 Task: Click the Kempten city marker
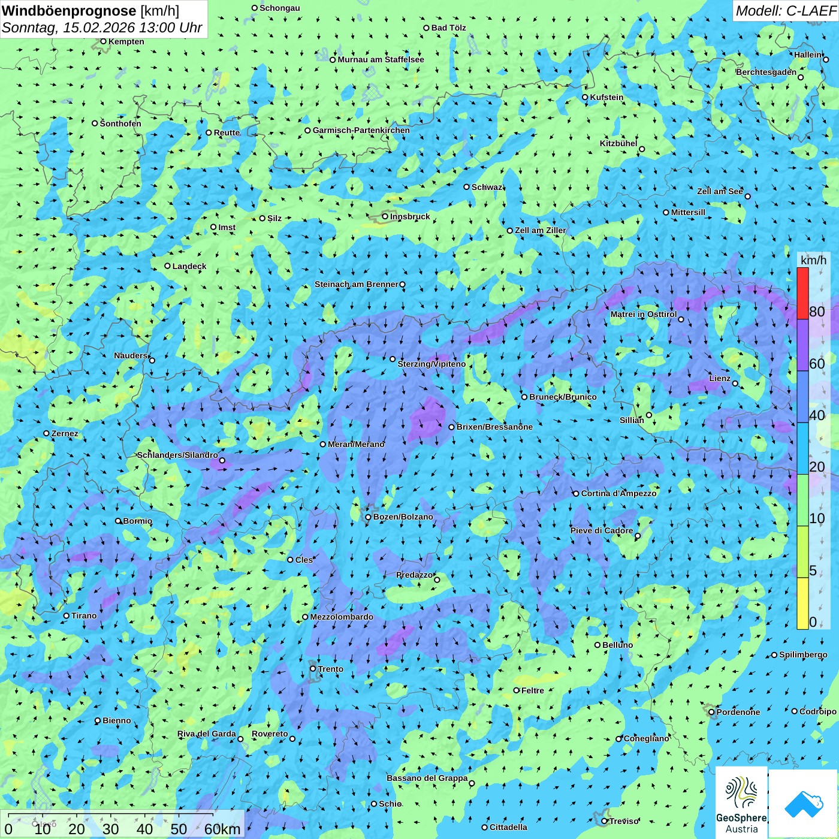click(104, 41)
